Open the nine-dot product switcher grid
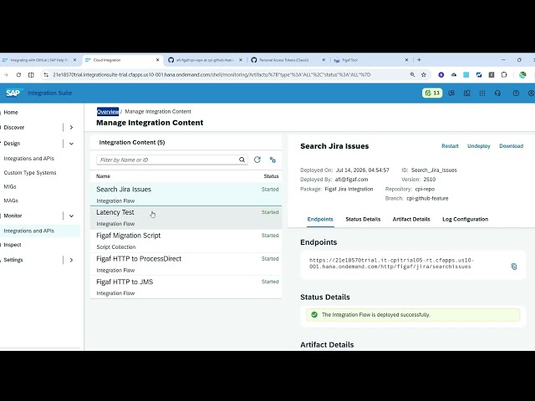 tap(482, 93)
